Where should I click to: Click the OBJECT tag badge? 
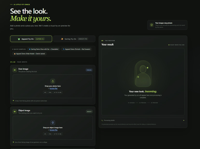[x=89, y=112]
